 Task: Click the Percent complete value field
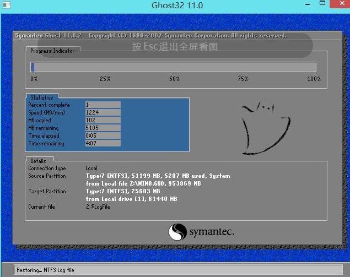(x=103, y=105)
